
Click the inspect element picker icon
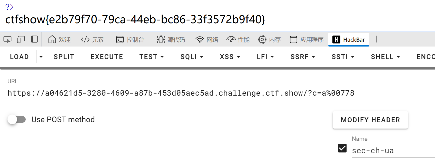[7, 39]
